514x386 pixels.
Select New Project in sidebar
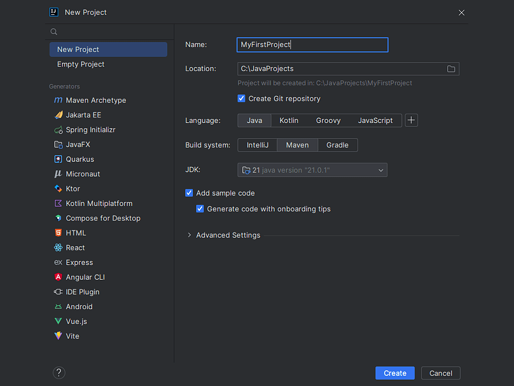pos(108,49)
